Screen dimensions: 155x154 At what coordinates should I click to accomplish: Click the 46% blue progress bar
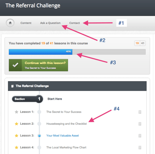click(x=41, y=52)
